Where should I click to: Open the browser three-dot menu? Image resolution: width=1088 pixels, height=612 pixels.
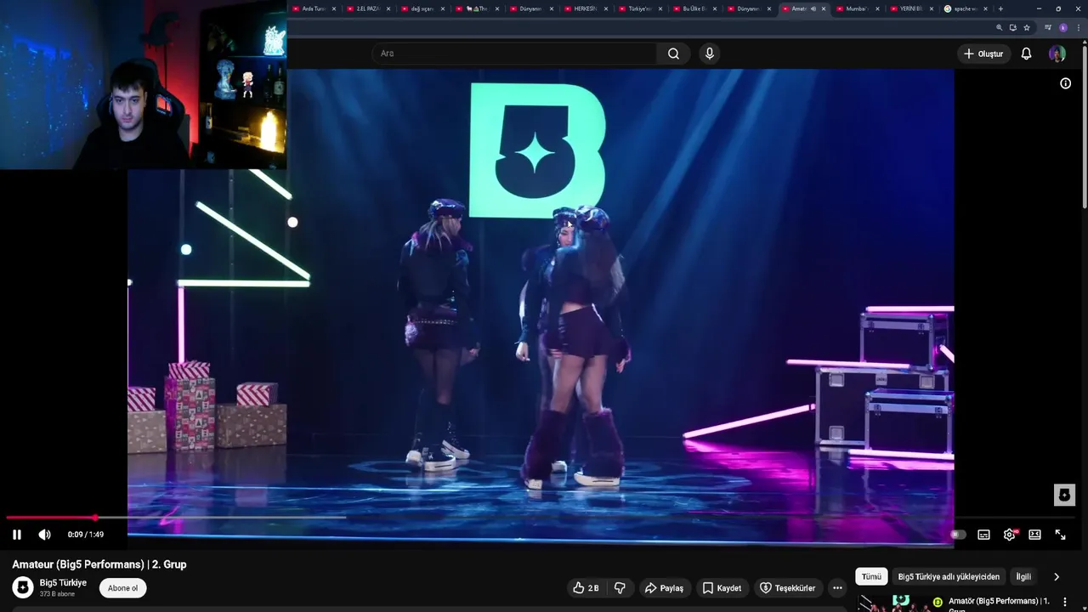1078,27
